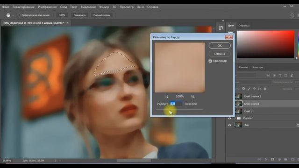Open the Hand tool preset dropdown arrow
This screenshot has height=168, width=299.
click(13, 15)
